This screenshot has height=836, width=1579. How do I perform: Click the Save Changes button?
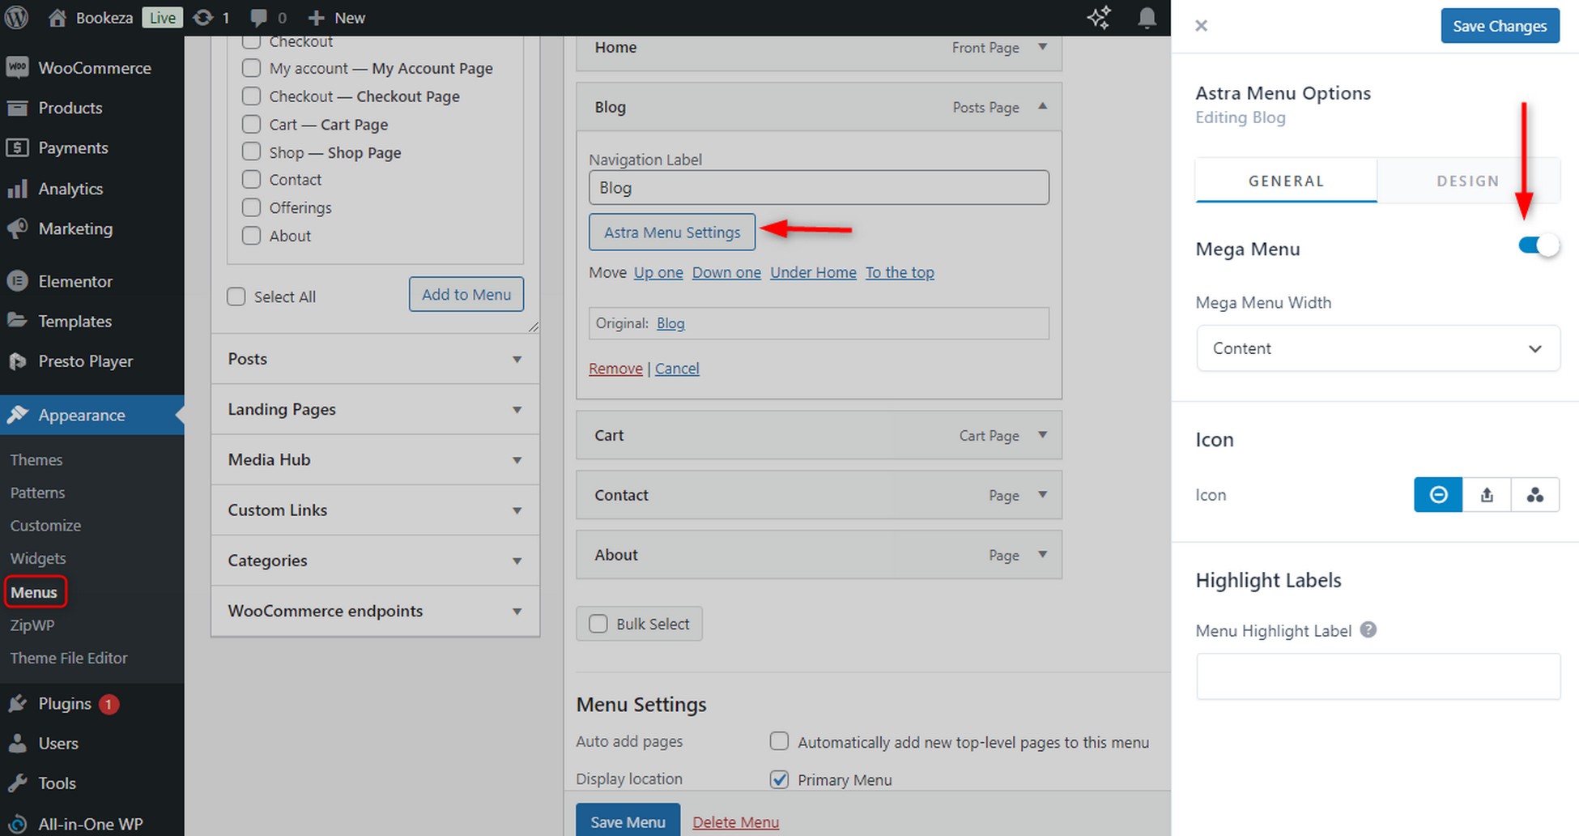[1500, 26]
